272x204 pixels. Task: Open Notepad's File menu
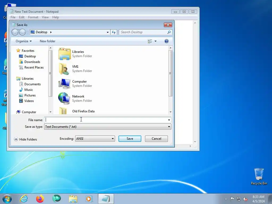pos(13,17)
